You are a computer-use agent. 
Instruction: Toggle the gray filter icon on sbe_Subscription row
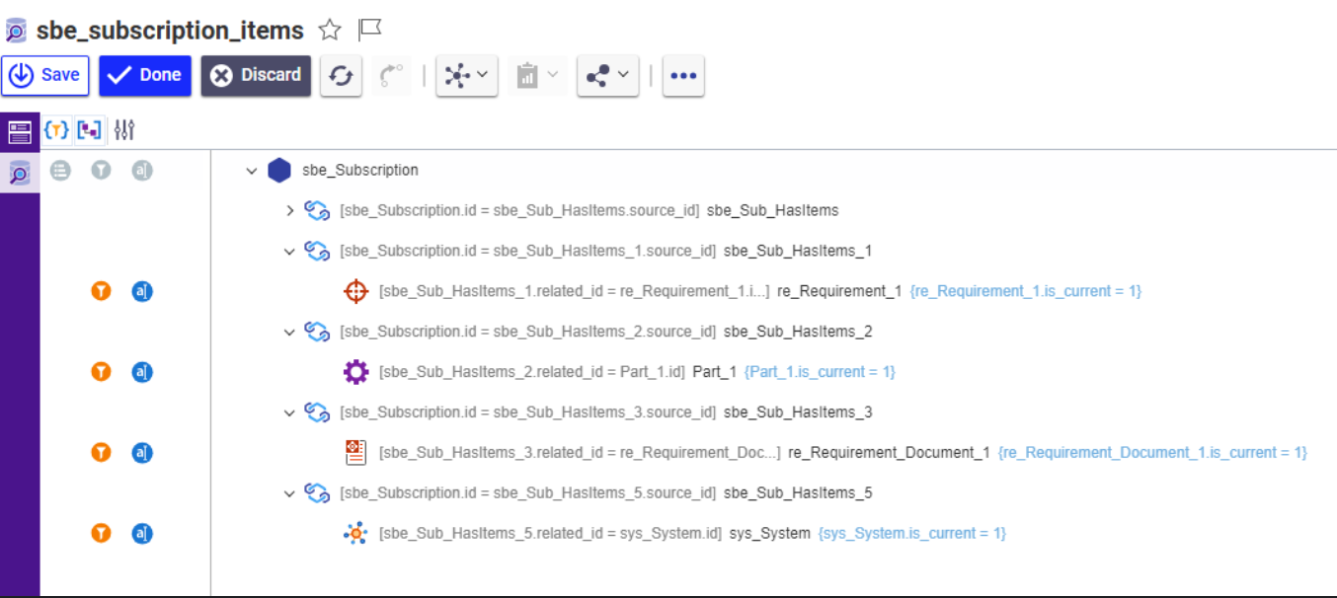click(101, 171)
